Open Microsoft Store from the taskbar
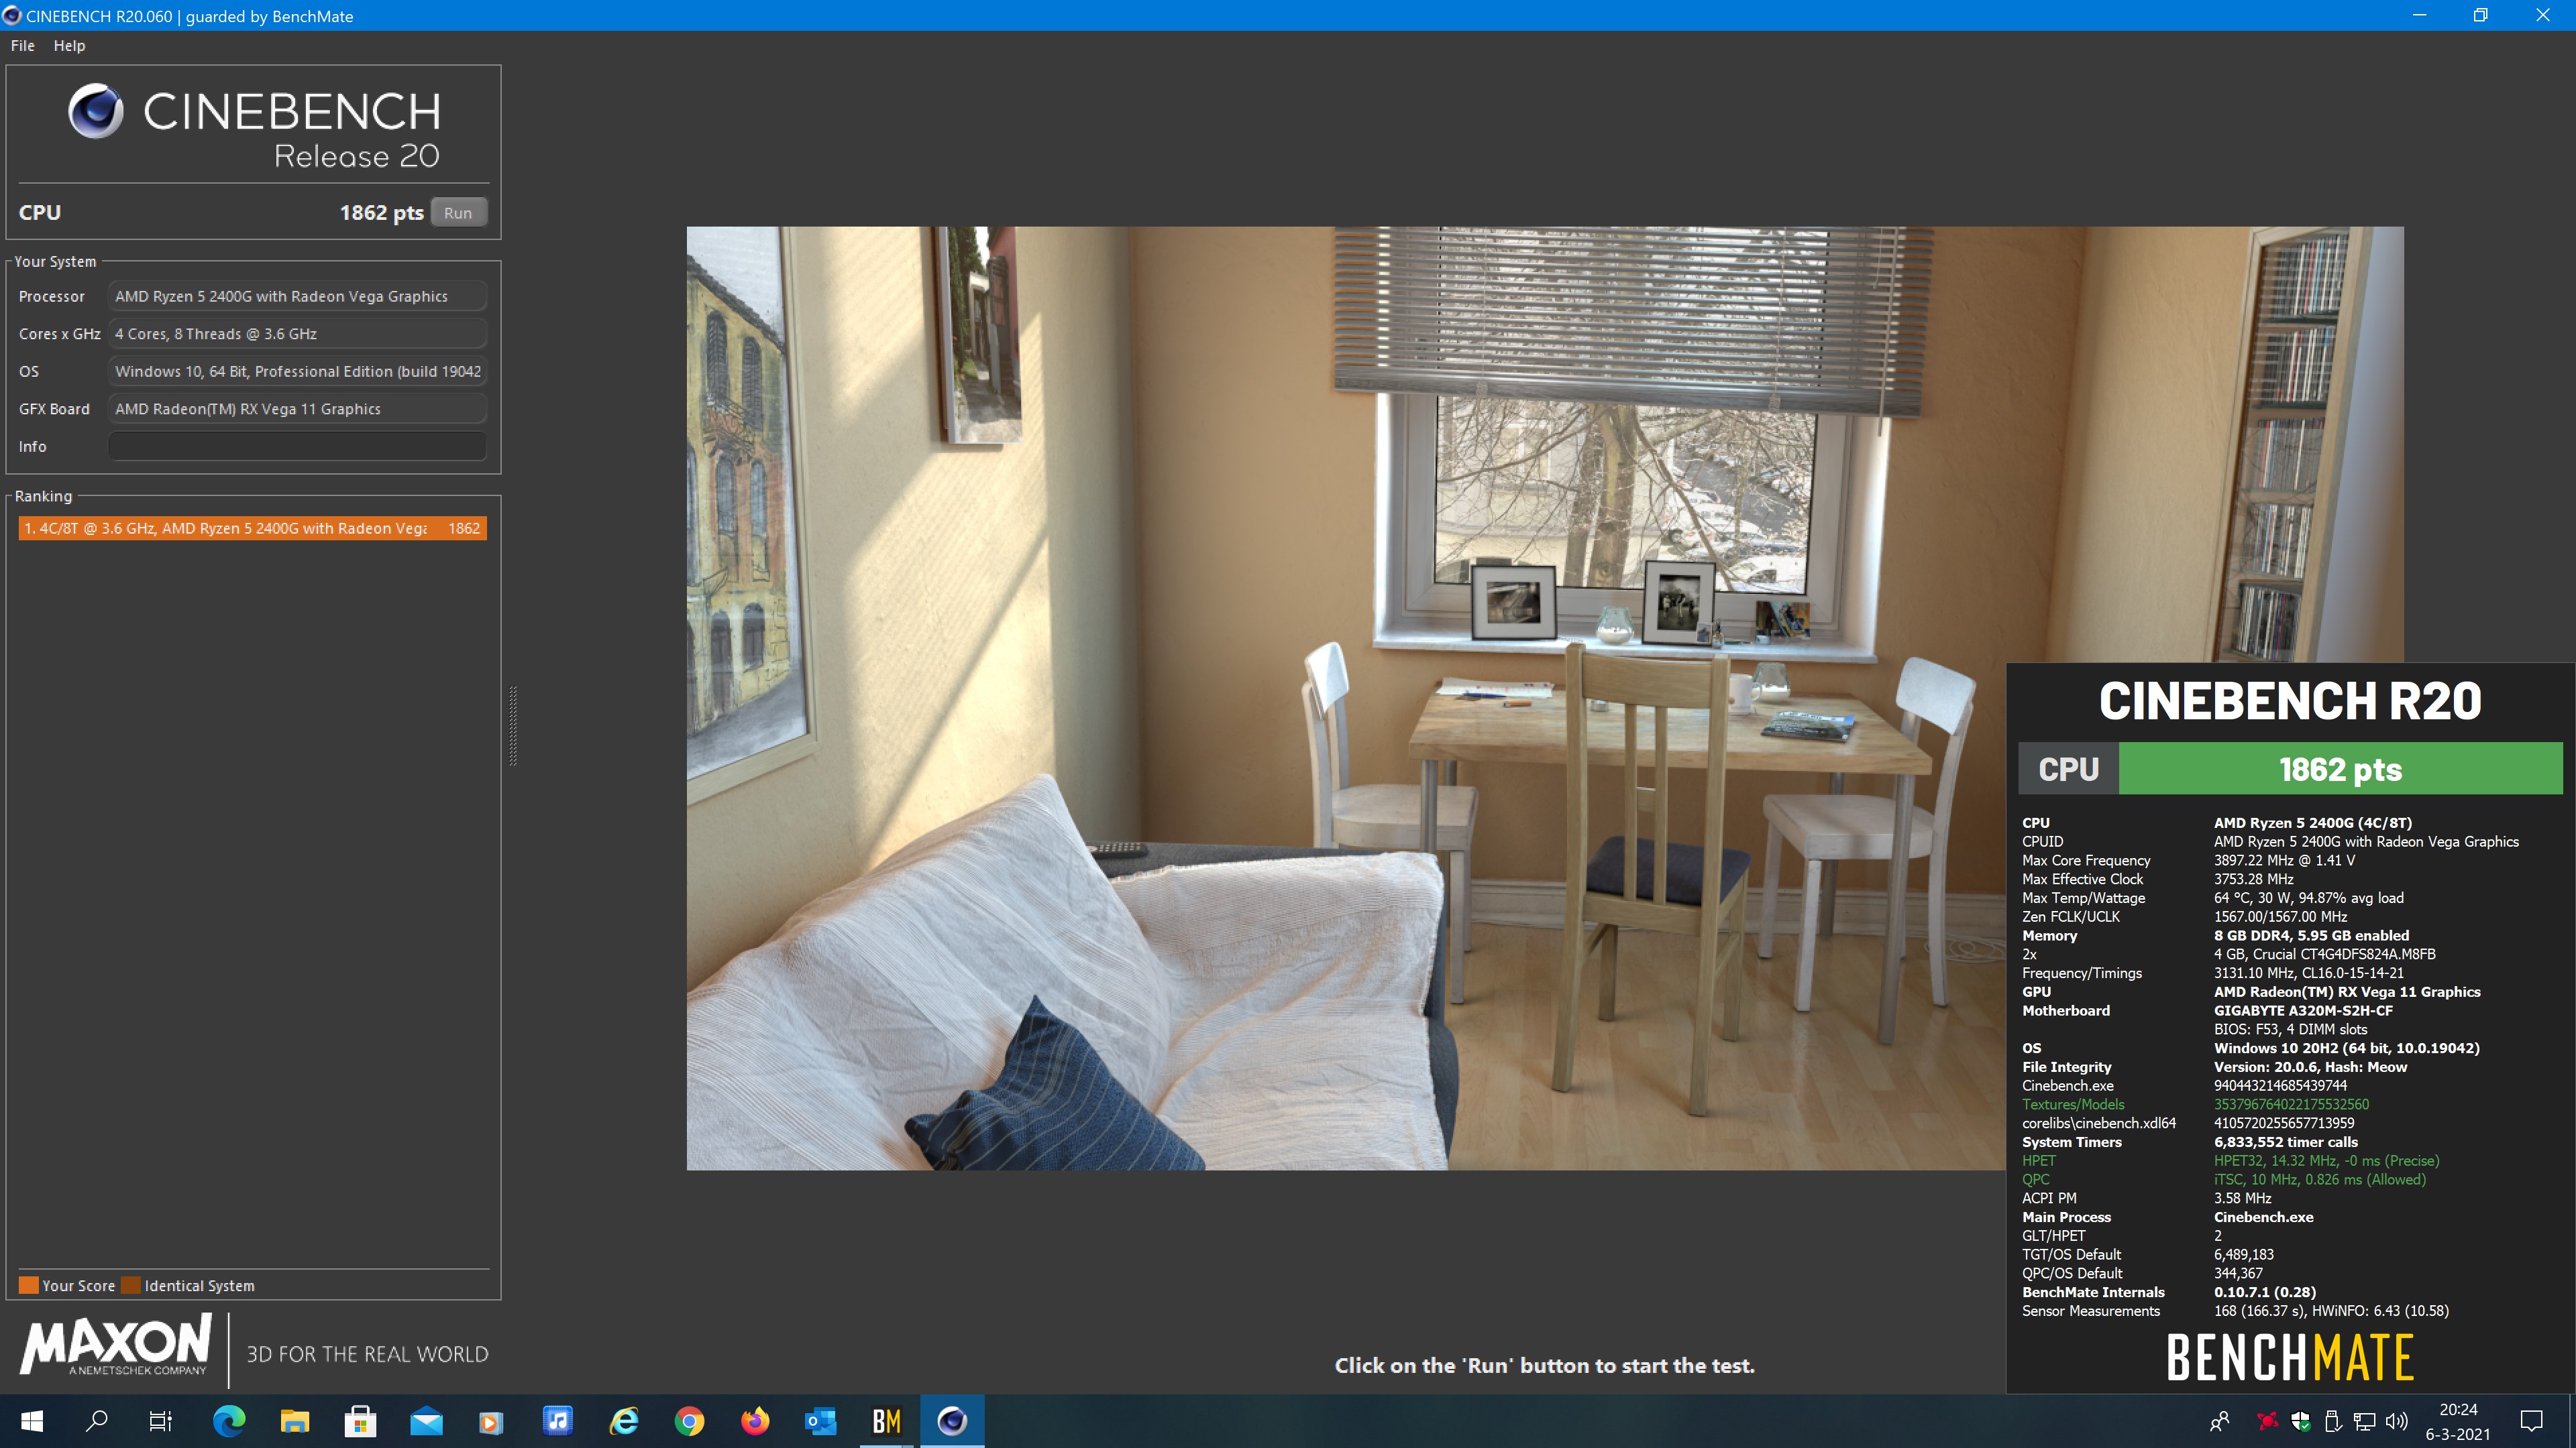2576x1448 pixels. coord(360,1421)
